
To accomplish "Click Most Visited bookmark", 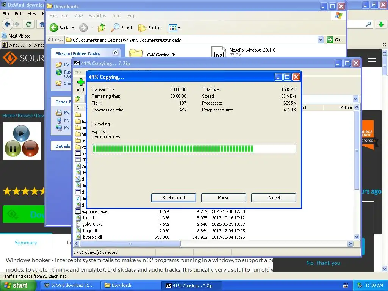I will [x=16, y=36].
